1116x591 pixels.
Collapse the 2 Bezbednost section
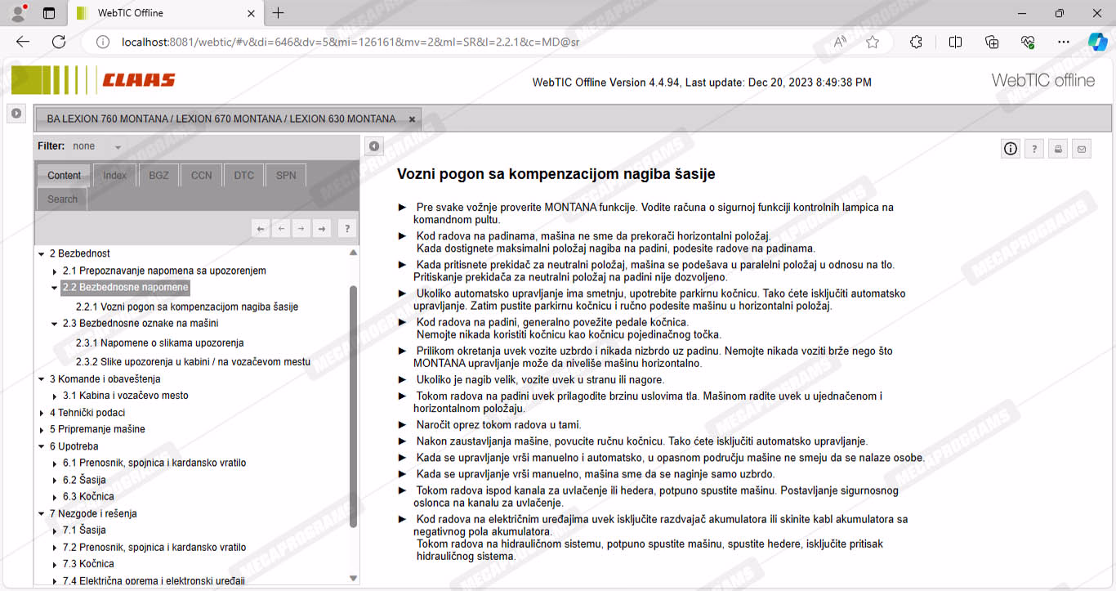42,254
